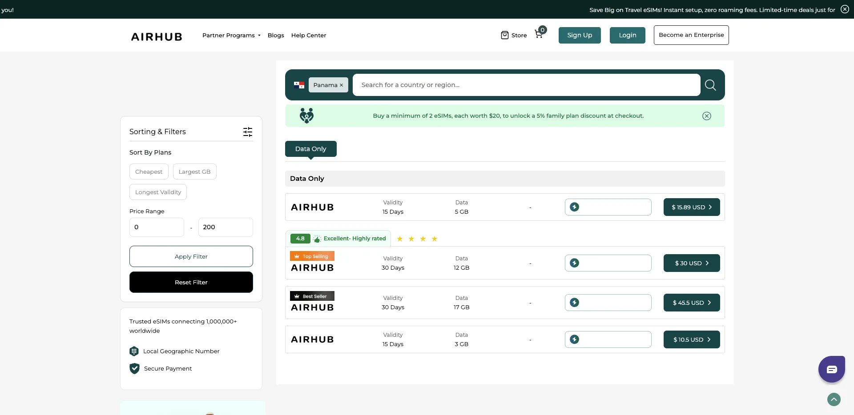Buy the $45.5 USD plan

tap(692, 303)
